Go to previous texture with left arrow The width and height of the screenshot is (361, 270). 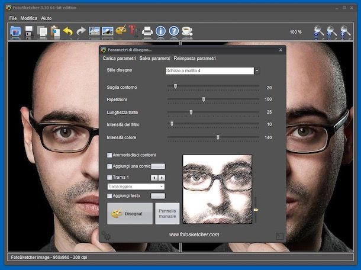point(154,178)
